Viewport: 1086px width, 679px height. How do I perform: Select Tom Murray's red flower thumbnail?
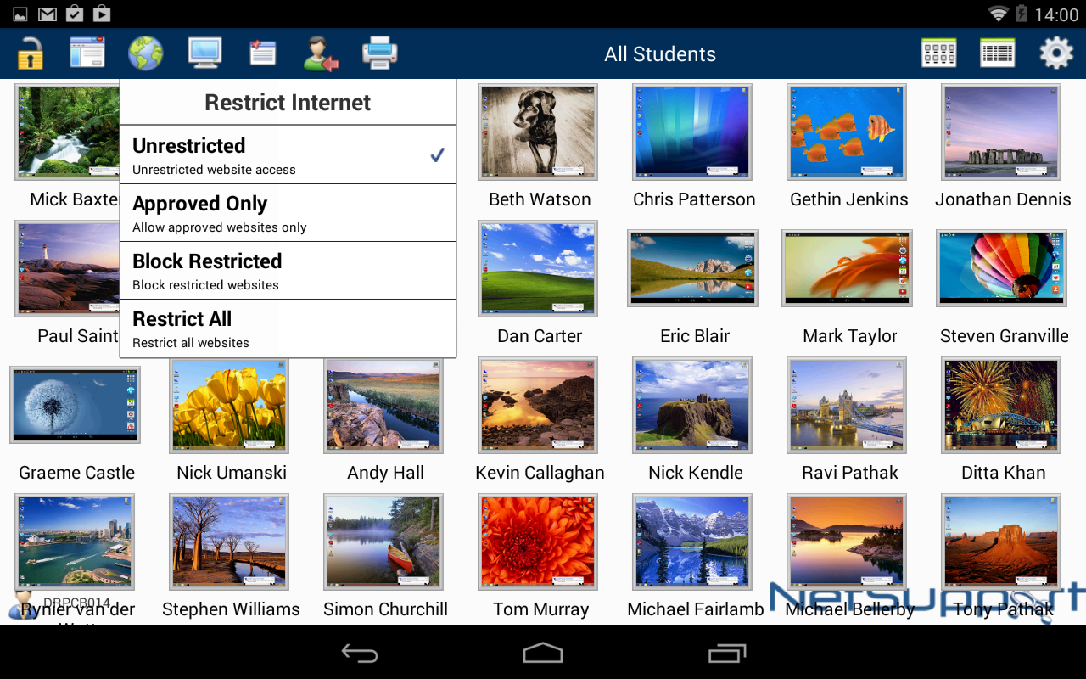click(x=538, y=542)
